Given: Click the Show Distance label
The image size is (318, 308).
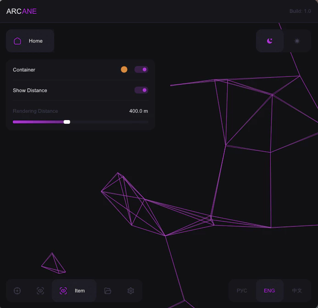Looking at the screenshot, I should point(30,90).
